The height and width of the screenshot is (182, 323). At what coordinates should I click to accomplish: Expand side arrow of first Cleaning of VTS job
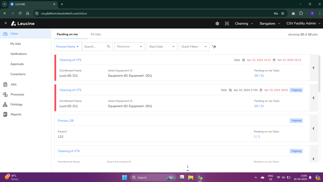[314, 68]
